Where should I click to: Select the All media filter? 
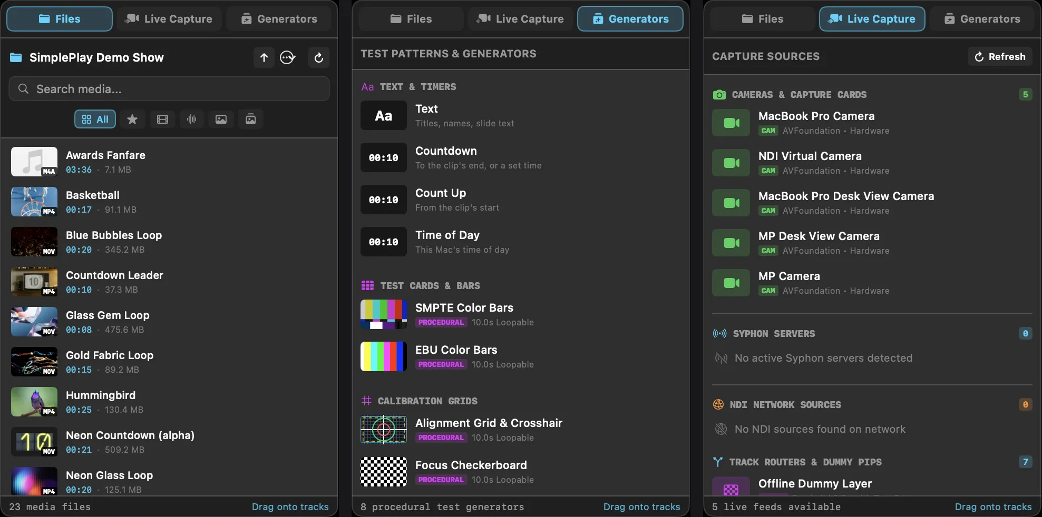point(95,119)
